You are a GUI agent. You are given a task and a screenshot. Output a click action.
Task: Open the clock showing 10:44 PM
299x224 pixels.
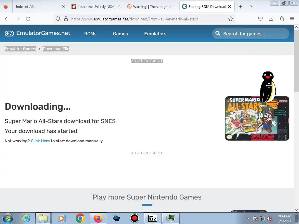(x=284, y=218)
